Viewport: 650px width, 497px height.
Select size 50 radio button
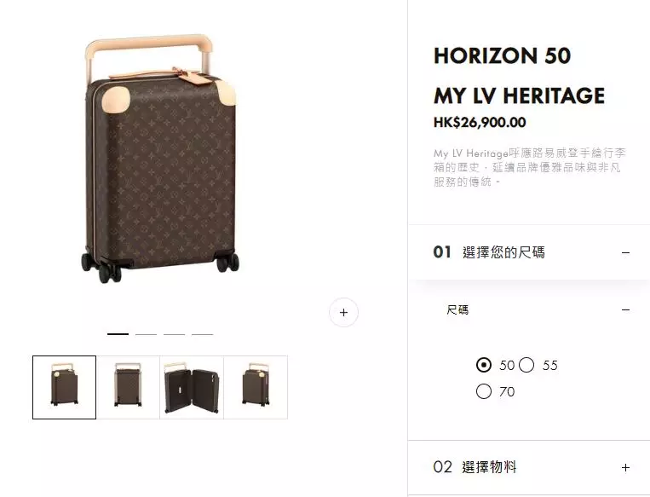coord(484,365)
